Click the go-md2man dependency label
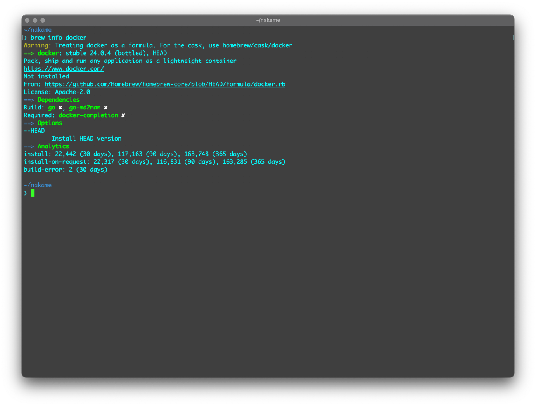The width and height of the screenshot is (536, 406). coord(85,108)
